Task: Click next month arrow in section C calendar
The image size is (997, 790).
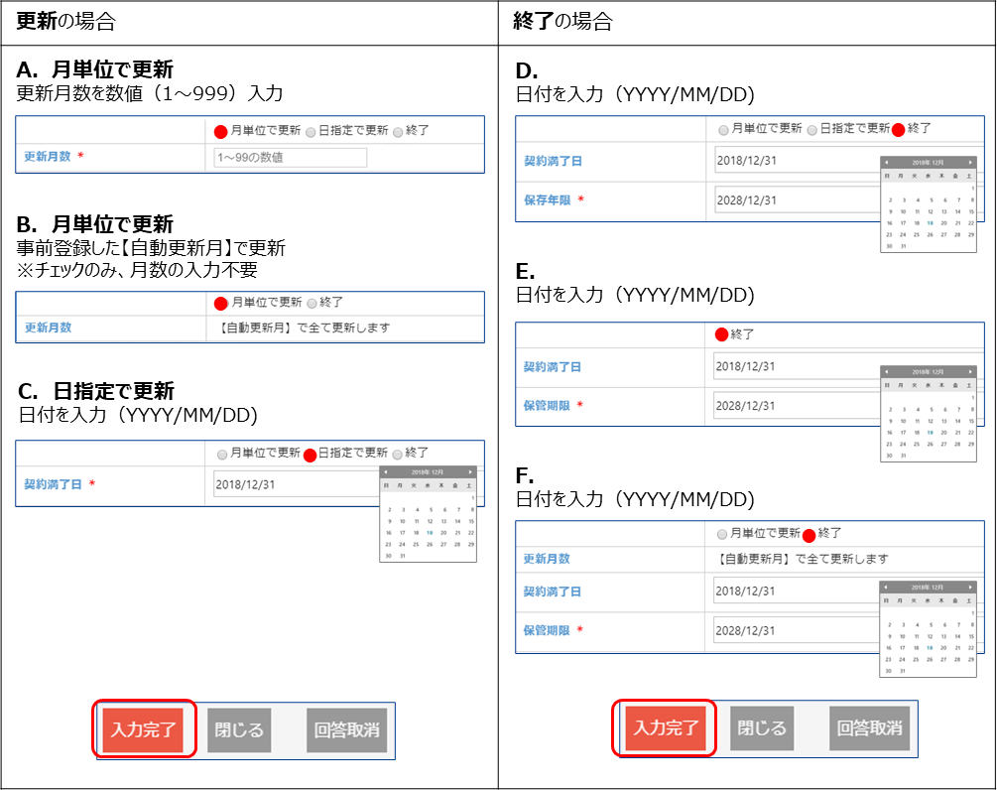Action: [470, 472]
